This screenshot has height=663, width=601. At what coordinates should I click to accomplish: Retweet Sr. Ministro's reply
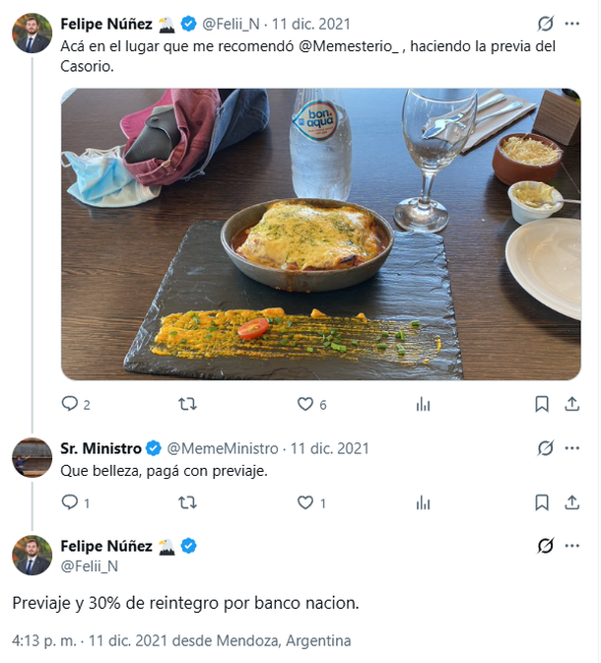pyautogui.click(x=187, y=502)
